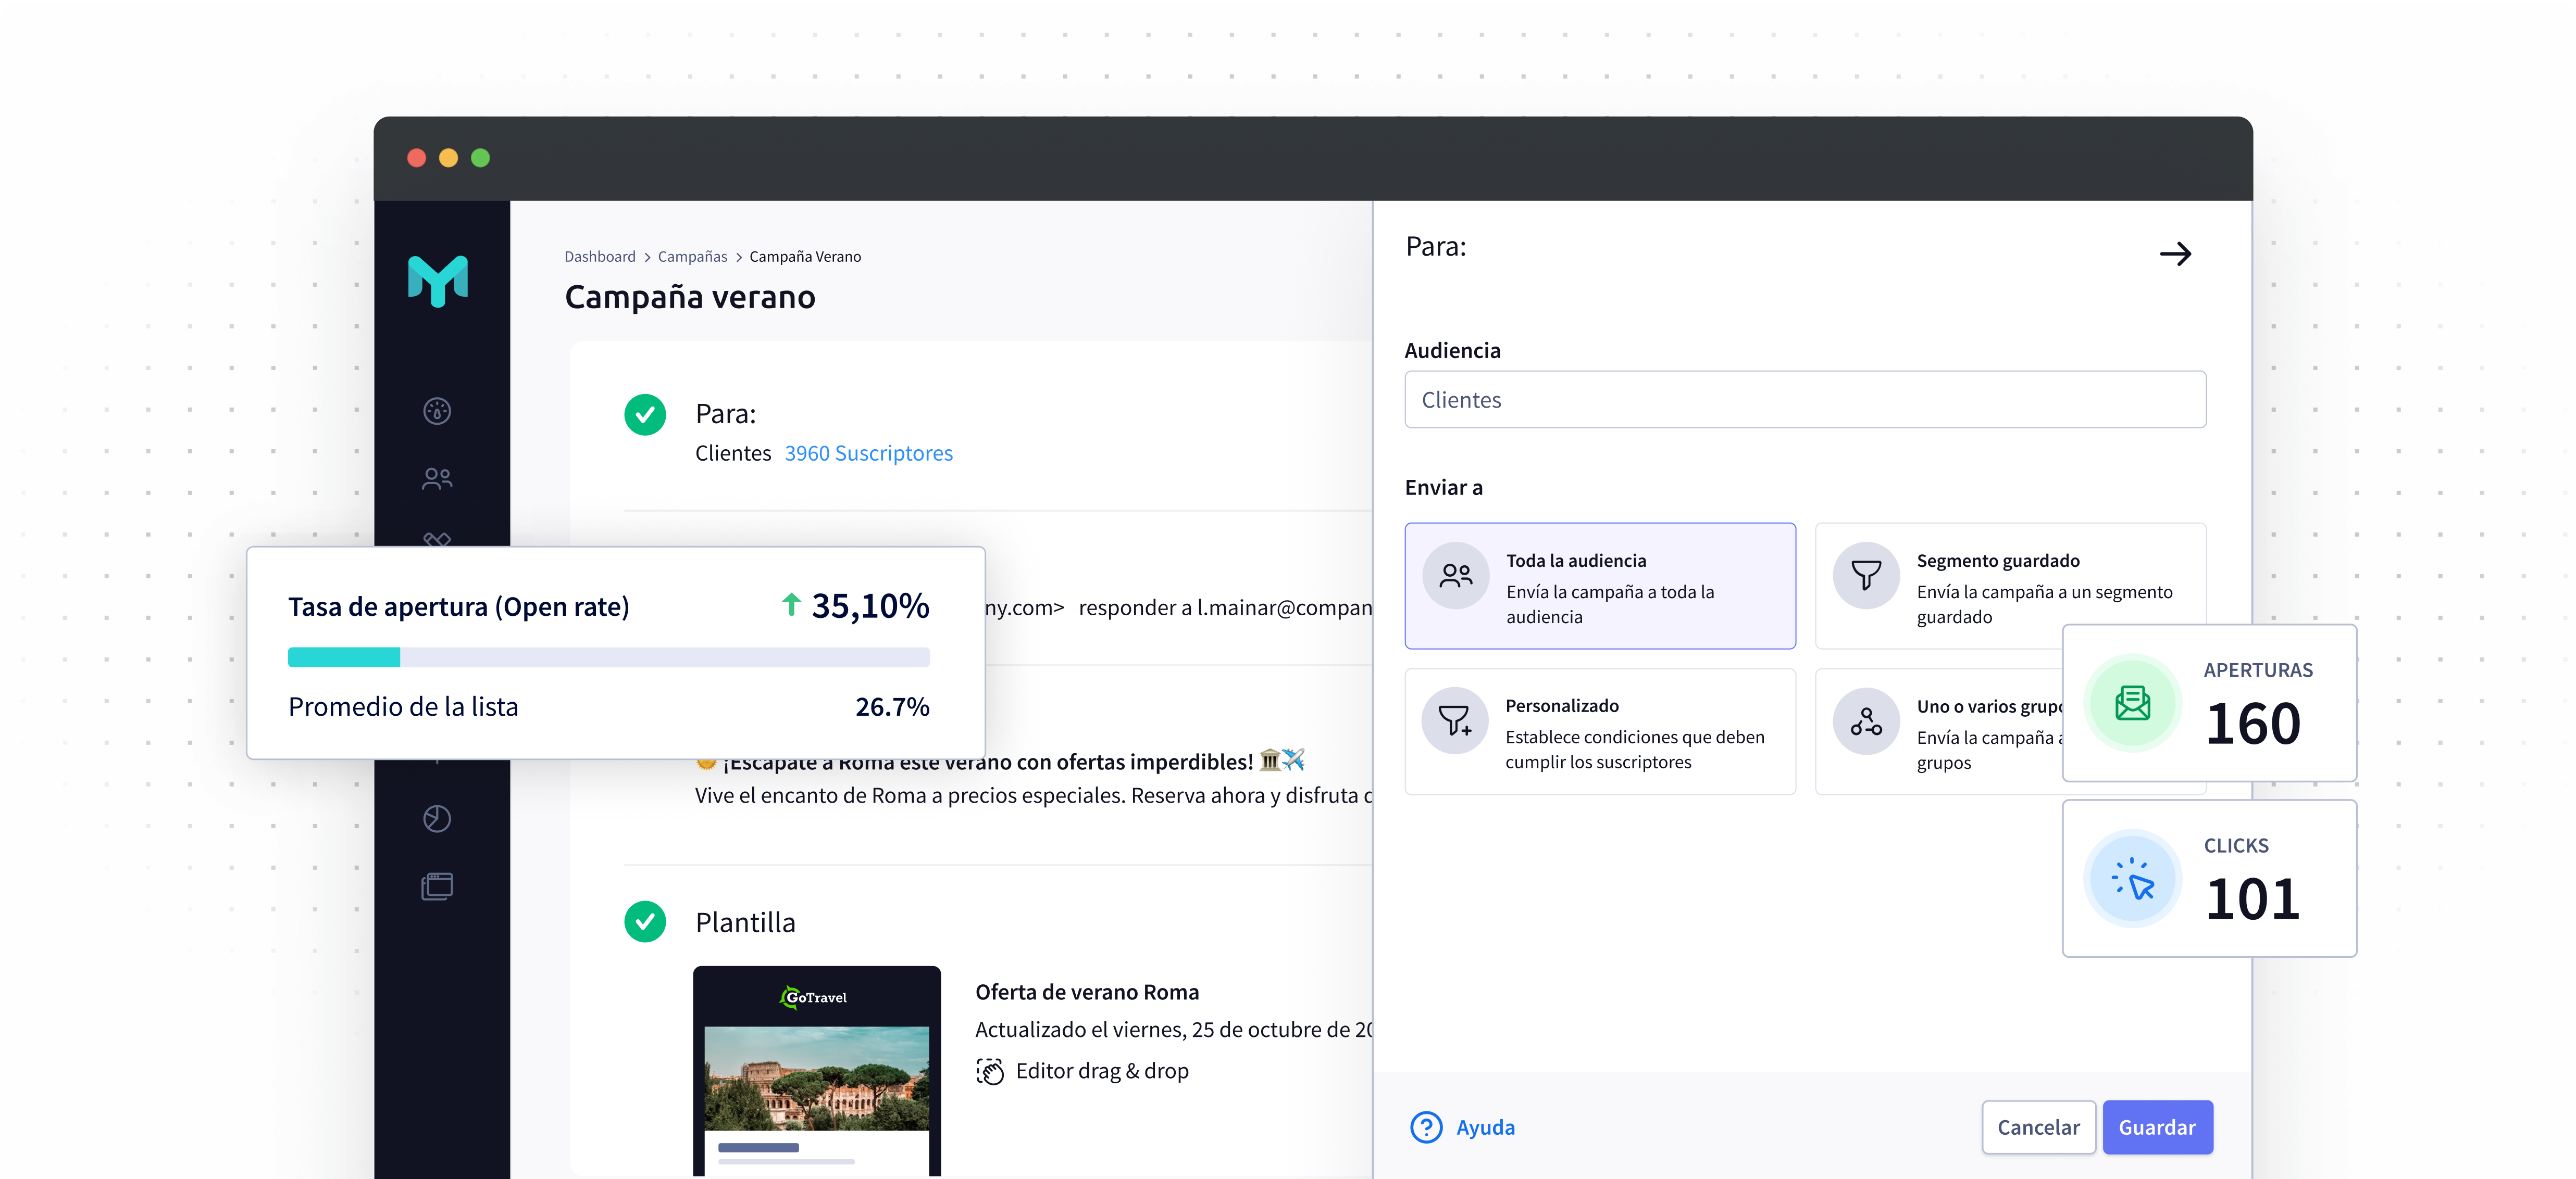
Task: Click the arrow icon next to Para heading
Action: 2176,254
